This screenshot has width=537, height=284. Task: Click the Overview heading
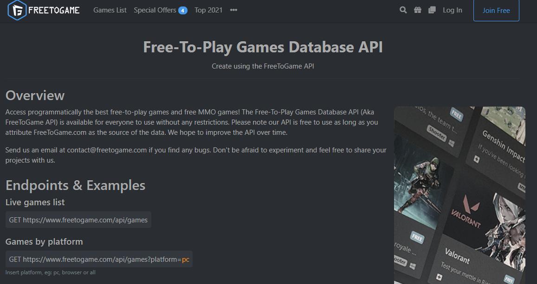tap(35, 95)
